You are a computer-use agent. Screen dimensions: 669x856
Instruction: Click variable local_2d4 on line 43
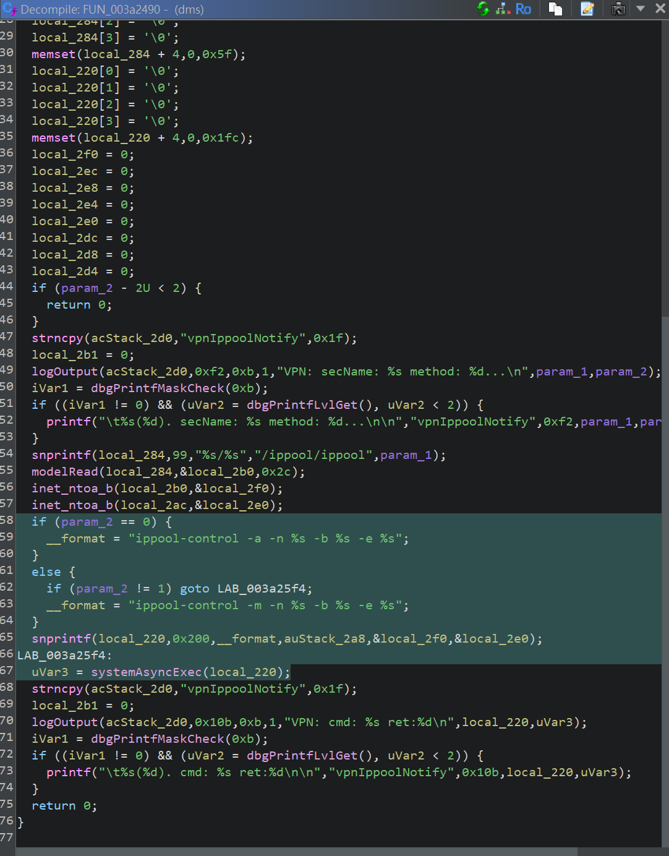tap(65, 272)
